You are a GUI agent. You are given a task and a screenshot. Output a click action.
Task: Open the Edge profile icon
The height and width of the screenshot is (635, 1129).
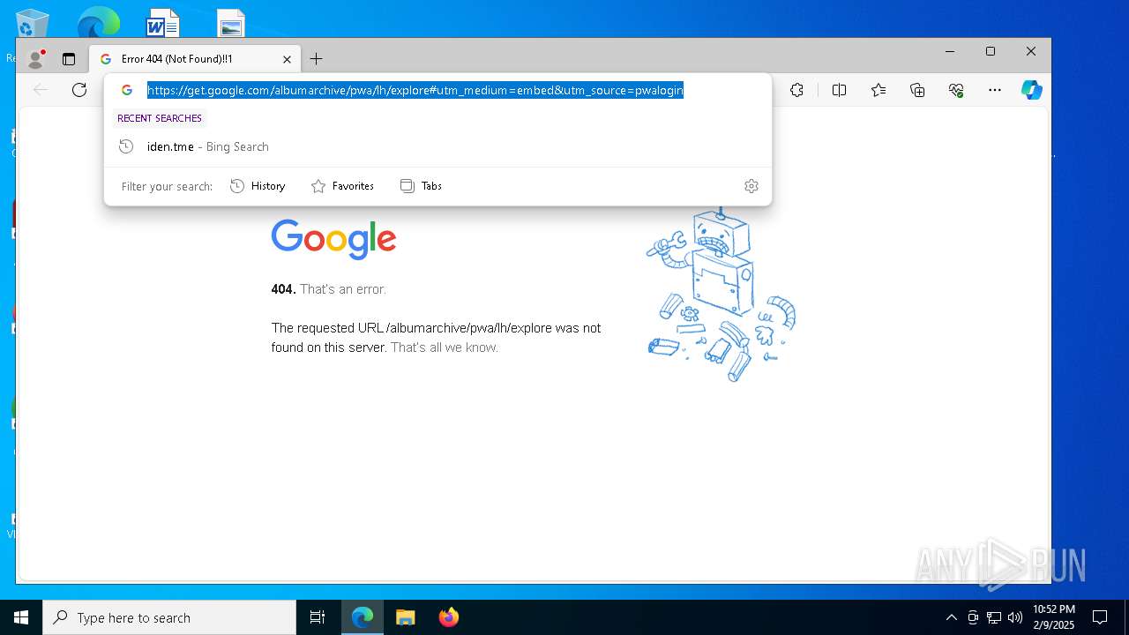[36, 59]
